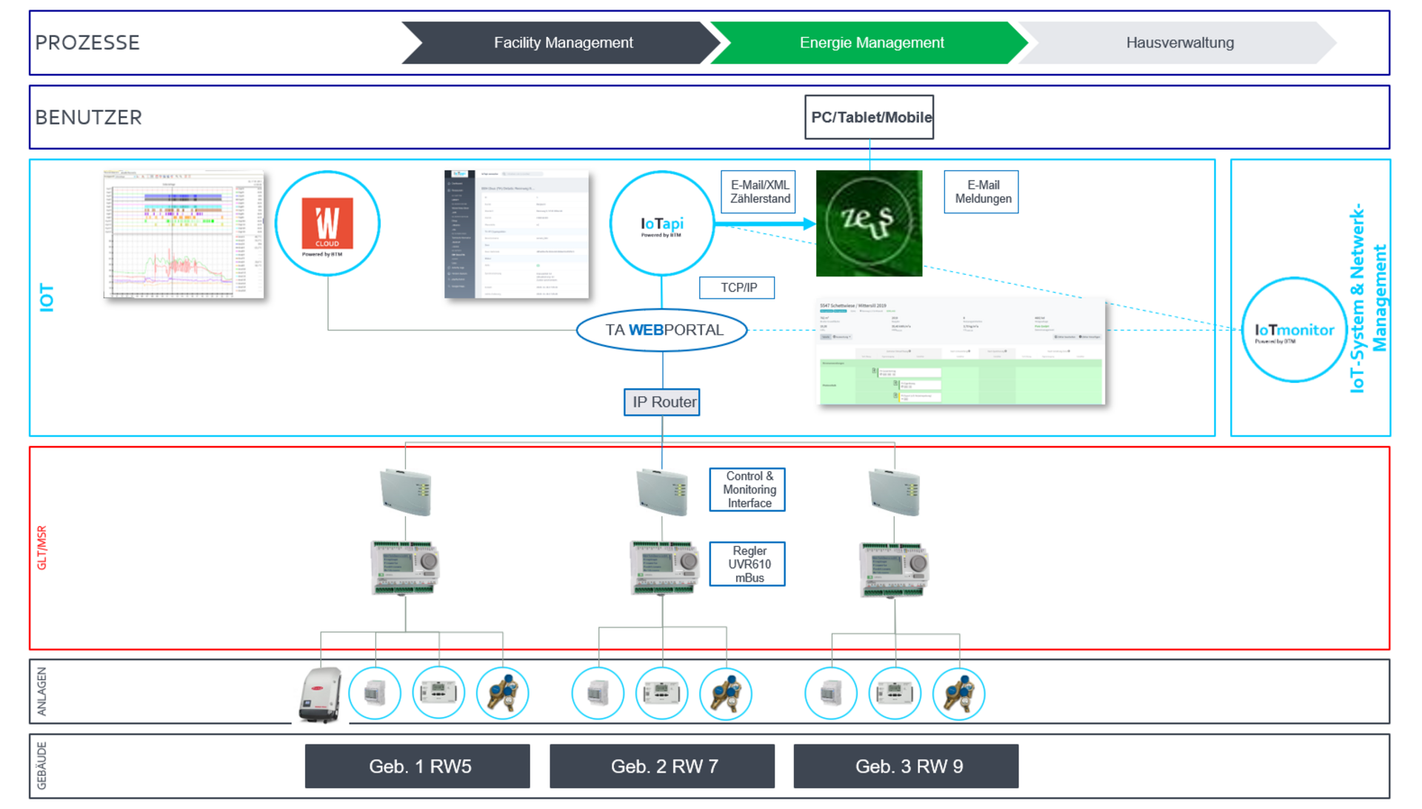Screen dimensions: 1422x809
Task: Click the PC/Tablet/Mobile box
Action: pyautogui.click(x=869, y=117)
